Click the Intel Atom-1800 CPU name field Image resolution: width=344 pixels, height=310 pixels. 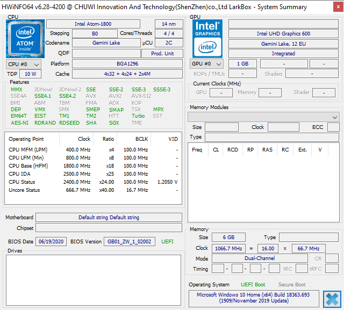click(93, 24)
